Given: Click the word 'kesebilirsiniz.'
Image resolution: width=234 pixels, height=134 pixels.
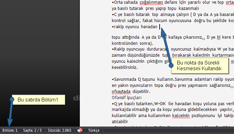Looking at the screenshot, I should pyautogui.click(x=125, y=67).
